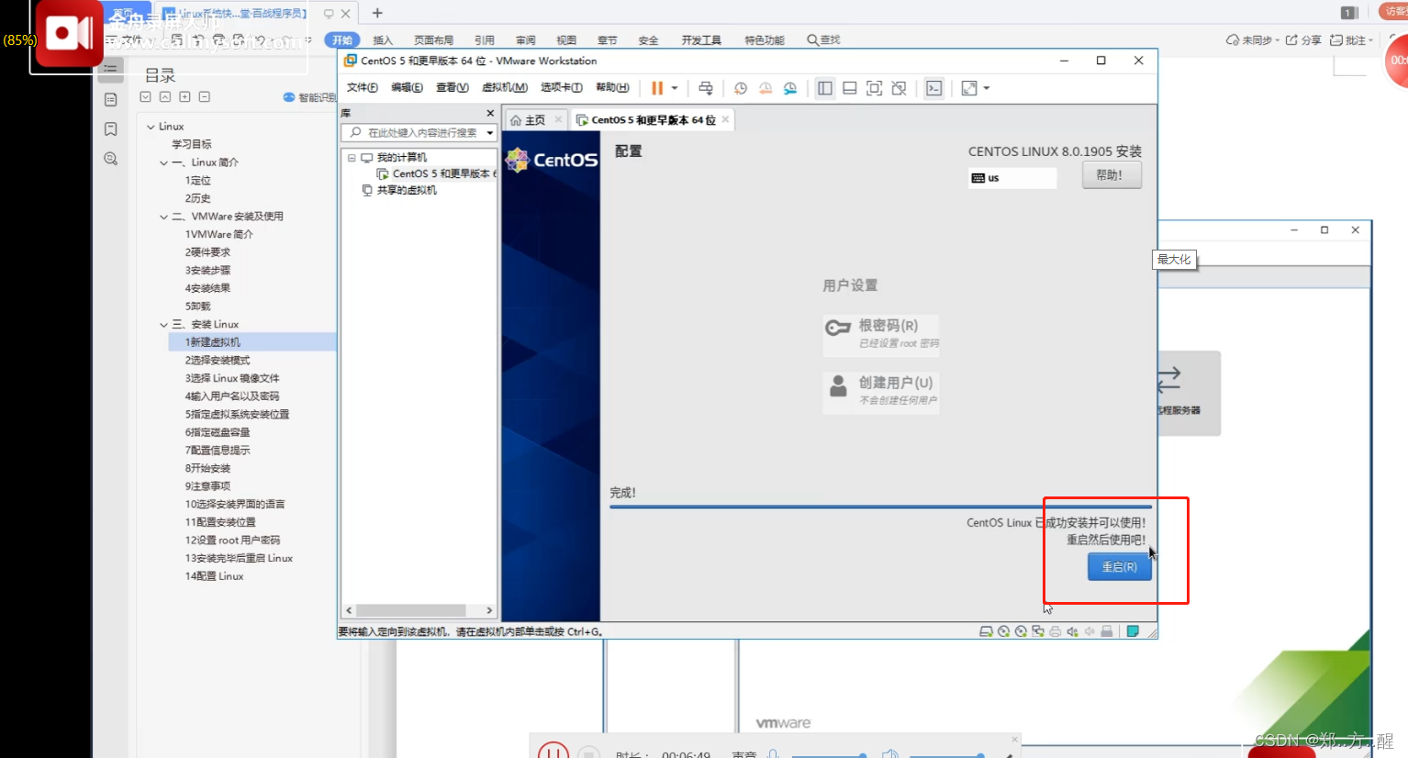Screen dimensions: 1408x758
Task: Click the 帮助! button in installer
Action: pyautogui.click(x=1112, y=175)
